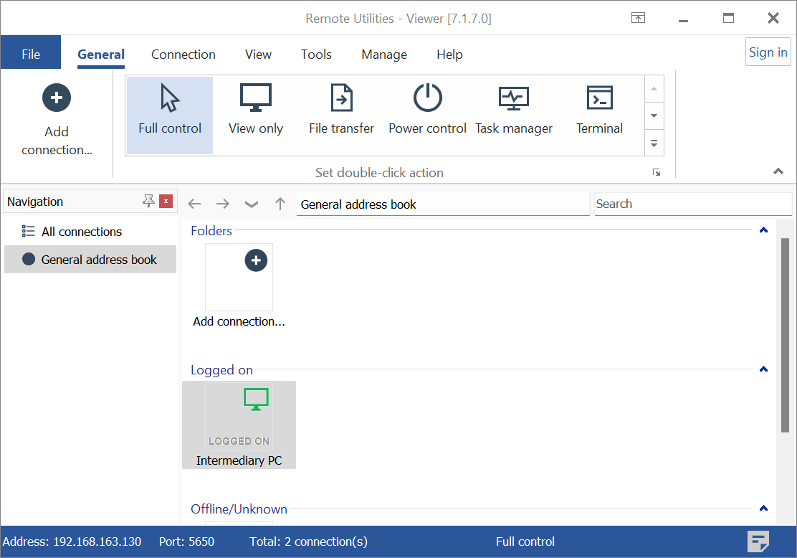Expand the connection modes gallery dropdown
The image size is (797, 558).
click(x=654, y=143)
